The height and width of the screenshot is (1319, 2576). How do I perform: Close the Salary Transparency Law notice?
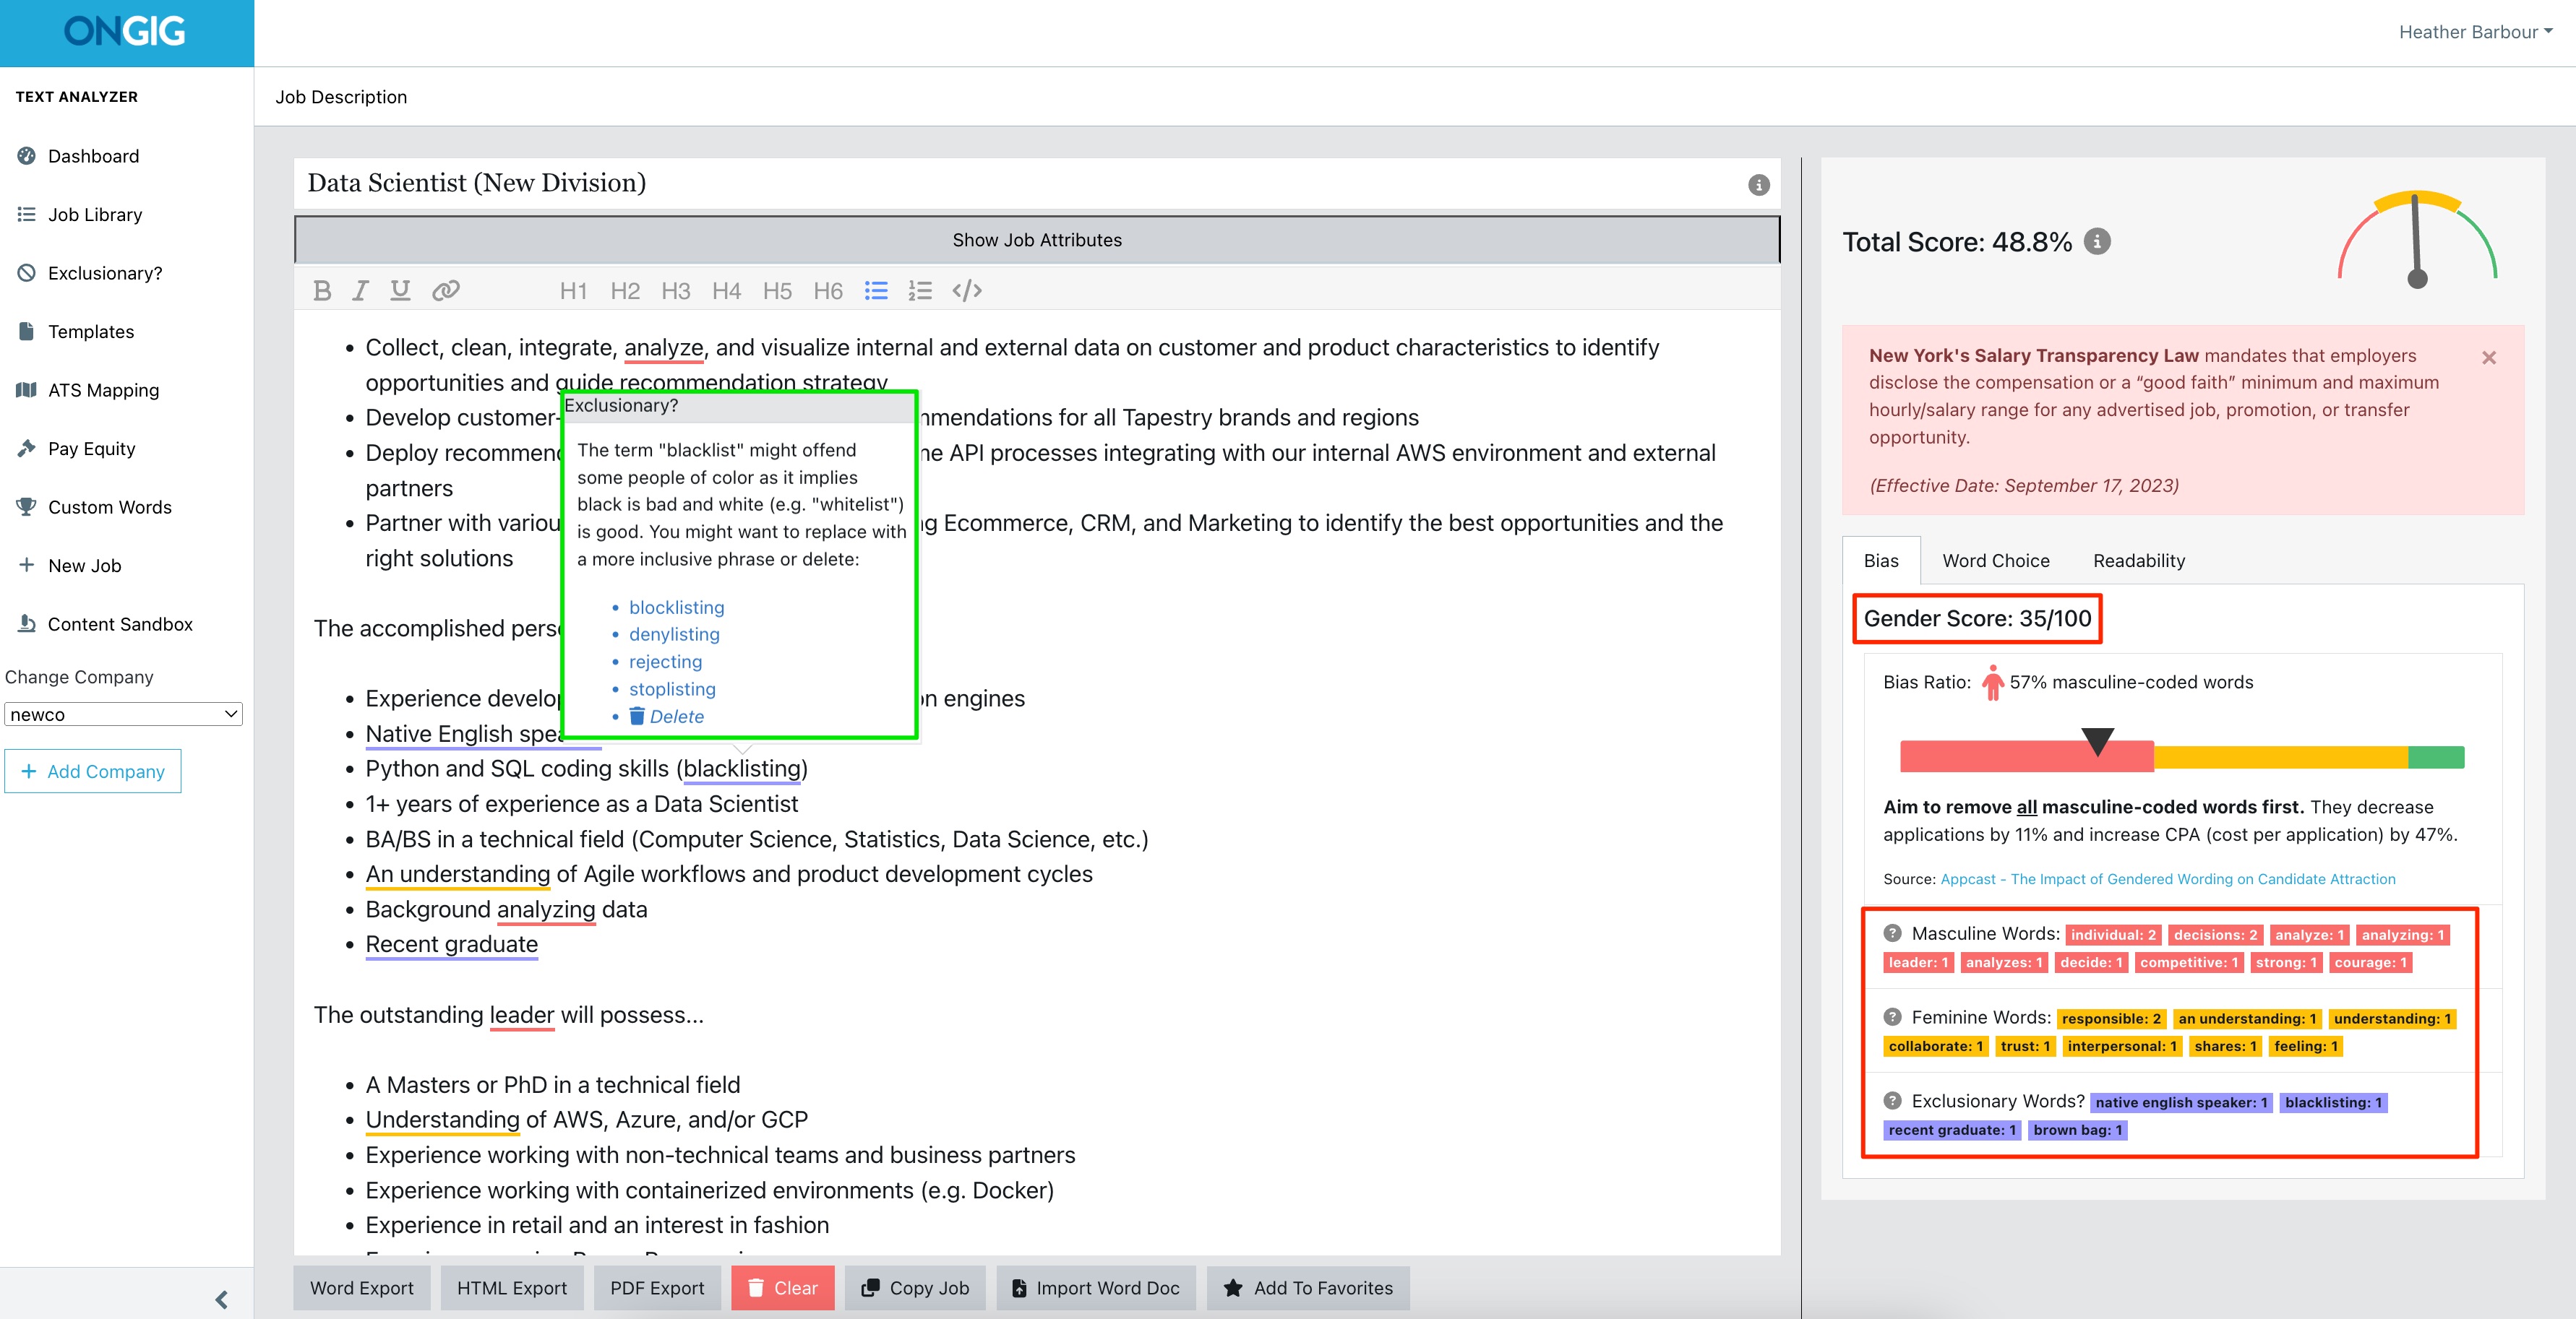[2488, 358]
